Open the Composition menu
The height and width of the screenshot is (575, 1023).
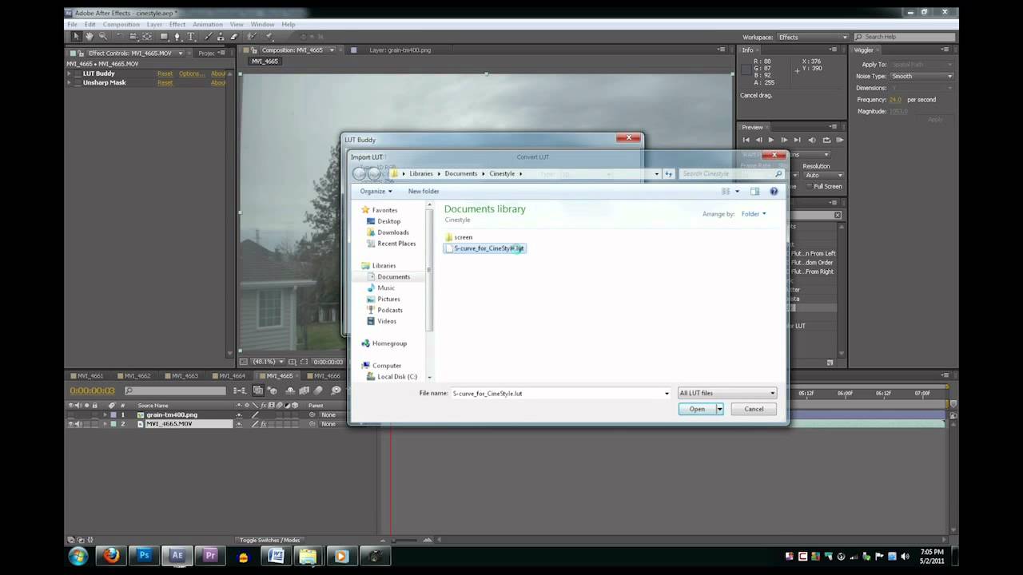point(121,25)
